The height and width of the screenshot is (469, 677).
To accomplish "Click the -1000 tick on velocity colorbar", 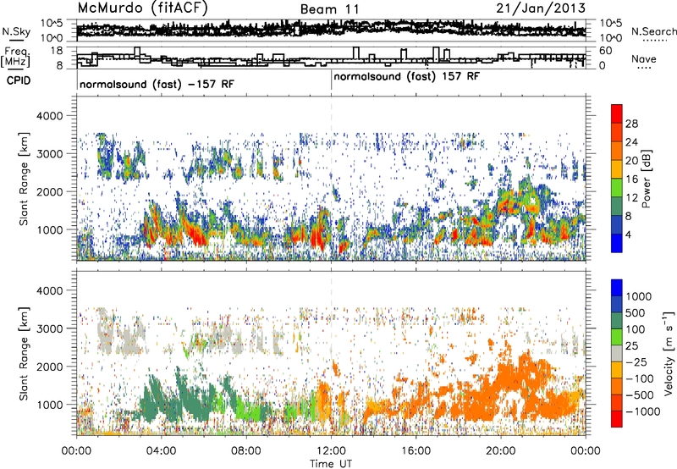I will tap(642, 411).
